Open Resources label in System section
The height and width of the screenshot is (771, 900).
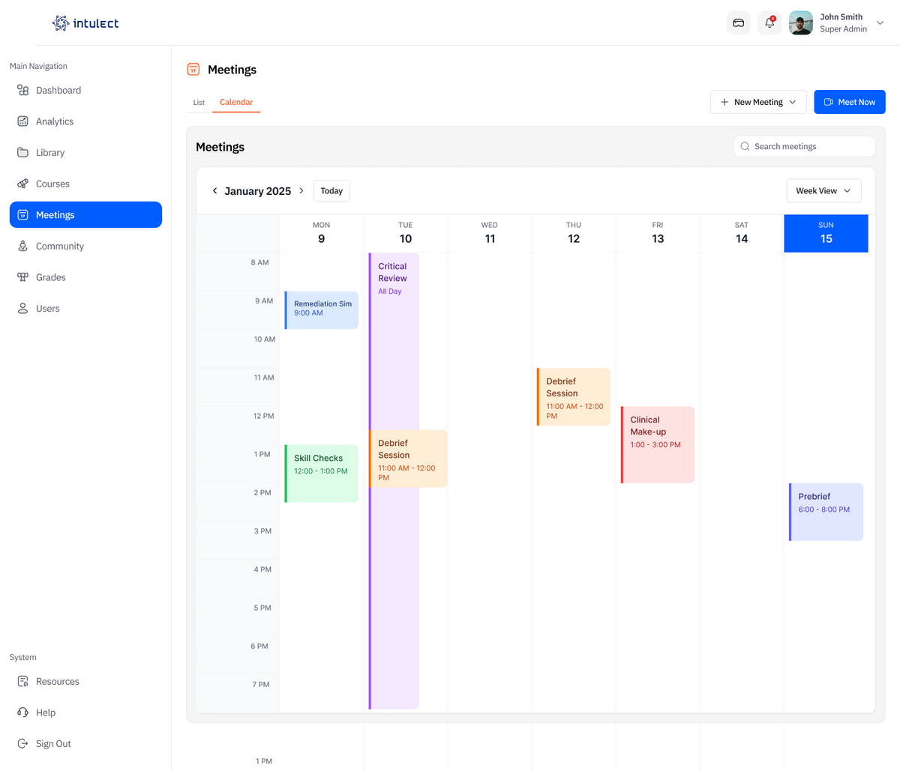point(58,681)
